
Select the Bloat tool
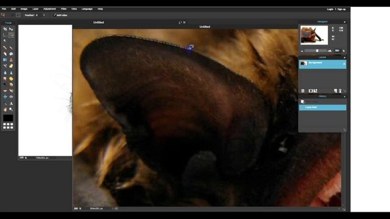(x=5, y=97)
